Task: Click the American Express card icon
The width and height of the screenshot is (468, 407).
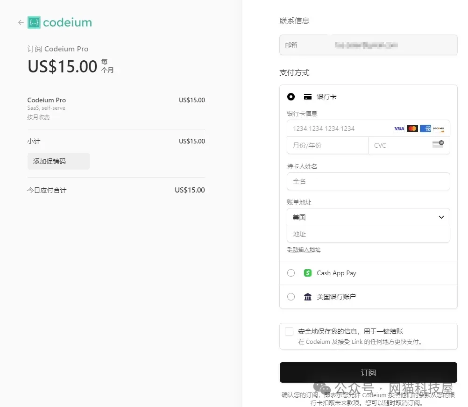Action: (425, 129)
